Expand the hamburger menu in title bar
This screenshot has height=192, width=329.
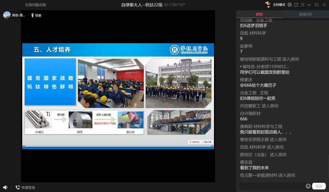302,5
